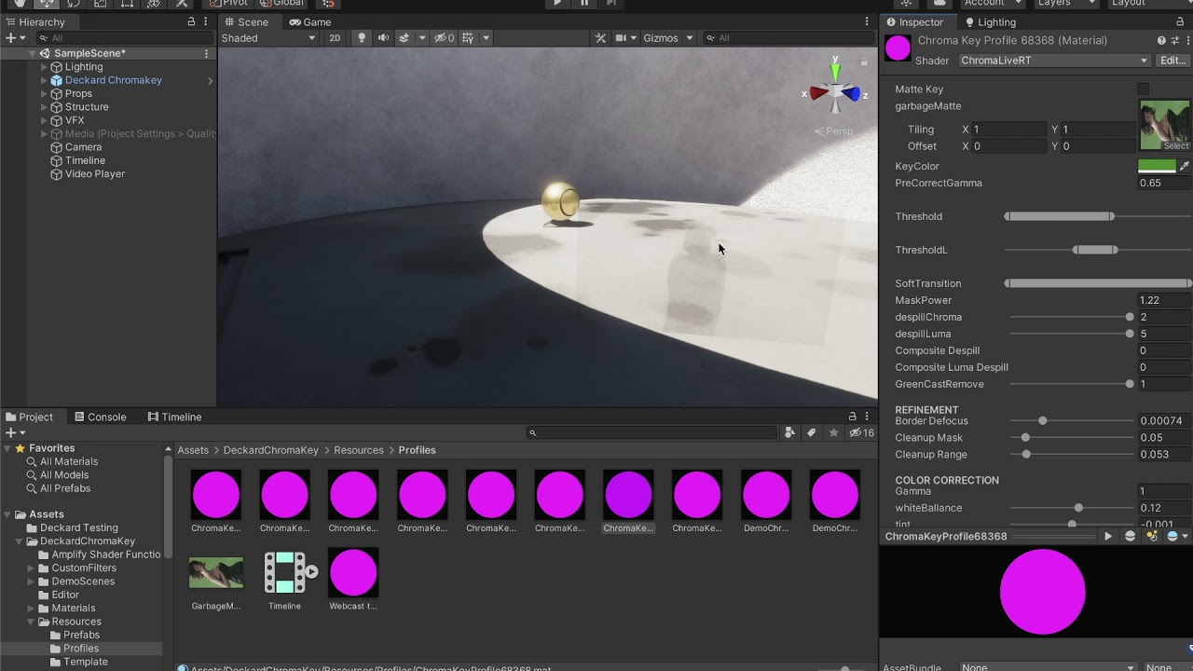This screenshot has height=671, width=1193.
Task: Open the Timeline tab
Action: (174, 418)
